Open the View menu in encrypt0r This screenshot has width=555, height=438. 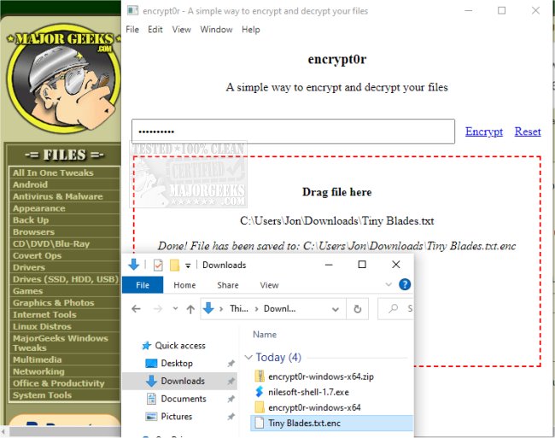(181, 29)
